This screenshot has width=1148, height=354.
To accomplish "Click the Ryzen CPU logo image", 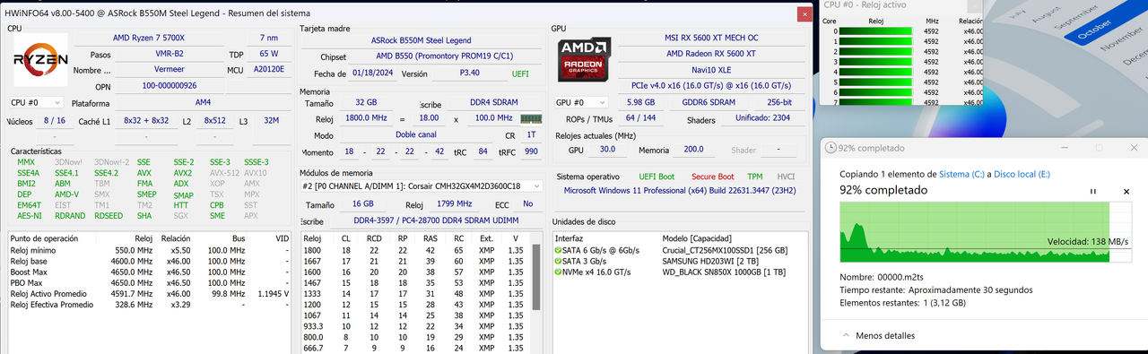I will point(40,59).
